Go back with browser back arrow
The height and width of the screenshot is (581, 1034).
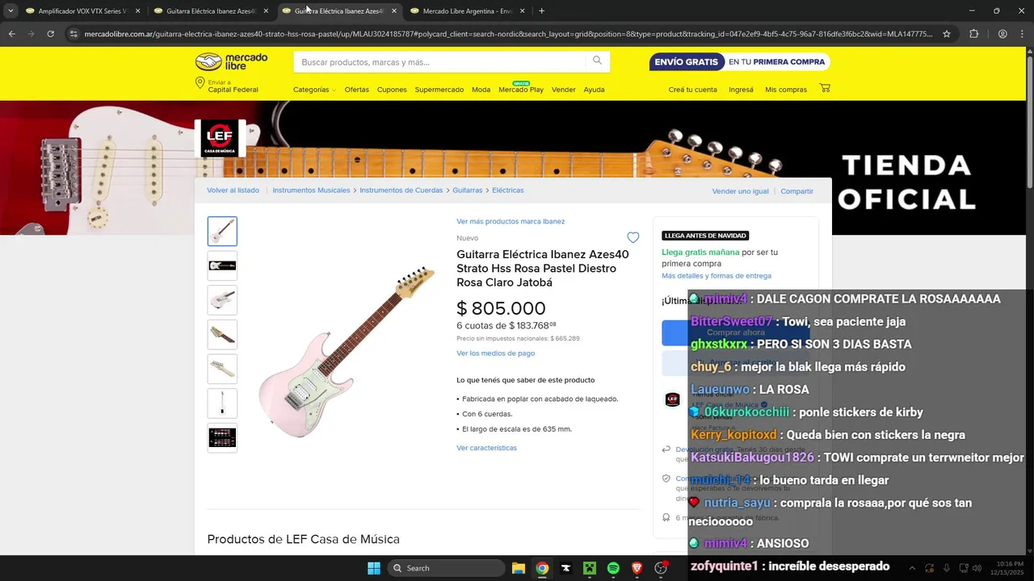(x=11, y=34)
